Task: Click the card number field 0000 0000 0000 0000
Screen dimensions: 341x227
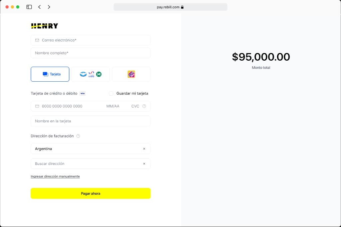Action: pyautogui.click(x=62, y=106)
